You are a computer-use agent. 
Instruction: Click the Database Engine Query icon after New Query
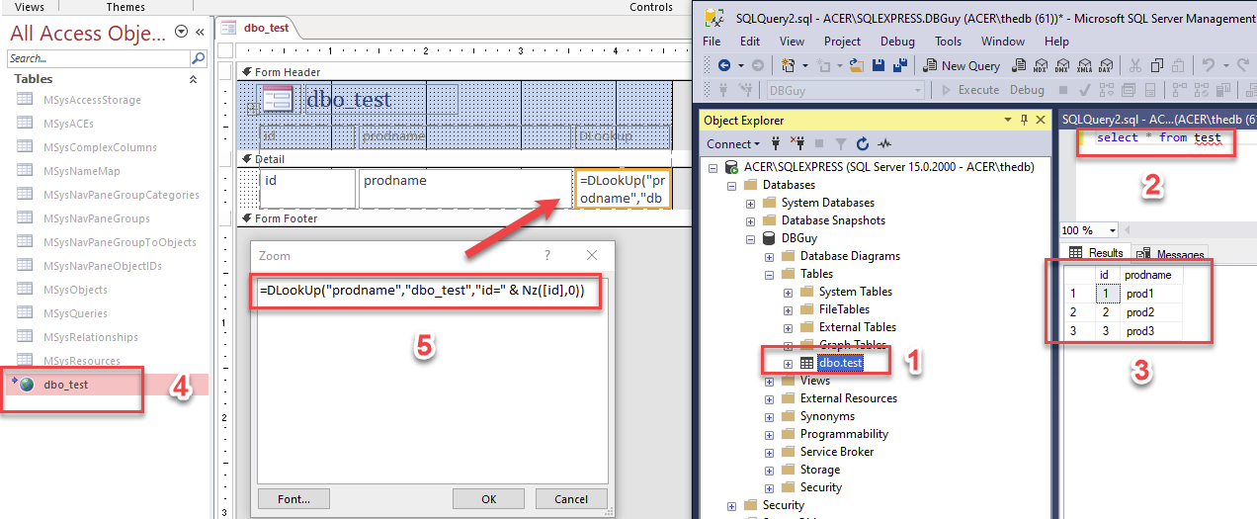click(x=1019, y=65)
